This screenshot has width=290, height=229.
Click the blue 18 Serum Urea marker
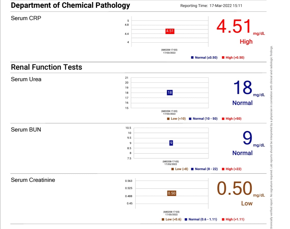(170, 92)
